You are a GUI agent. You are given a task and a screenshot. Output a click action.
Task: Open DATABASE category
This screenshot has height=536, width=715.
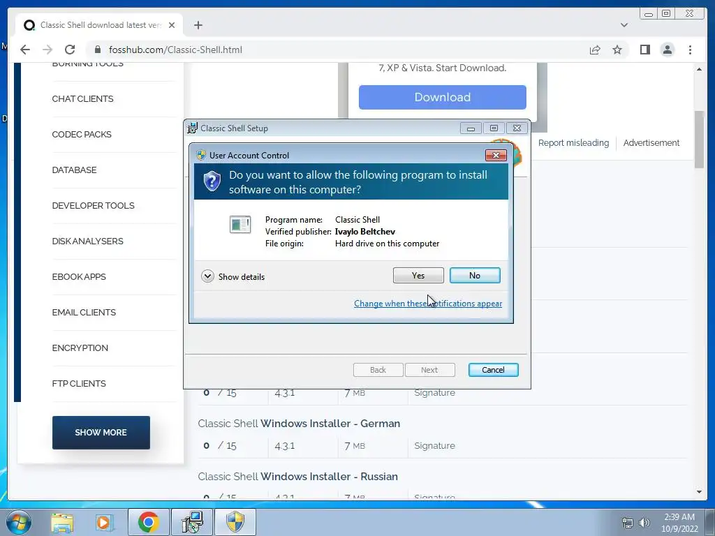tap(74, 170)
